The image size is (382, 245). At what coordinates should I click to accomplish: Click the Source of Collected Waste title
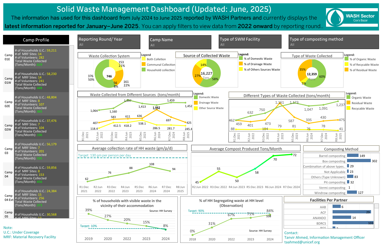click(206, 56)
